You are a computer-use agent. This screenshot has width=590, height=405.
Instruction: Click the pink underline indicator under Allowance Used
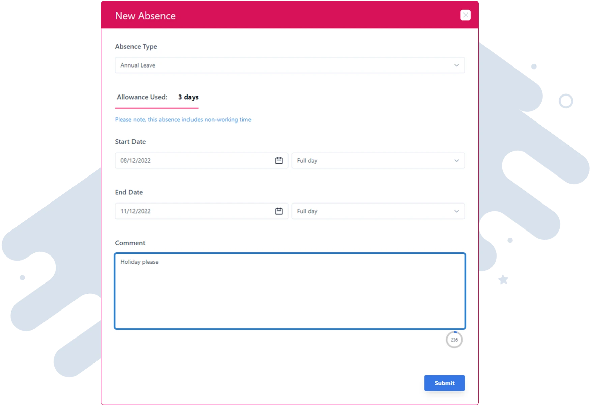coord(157,108)
